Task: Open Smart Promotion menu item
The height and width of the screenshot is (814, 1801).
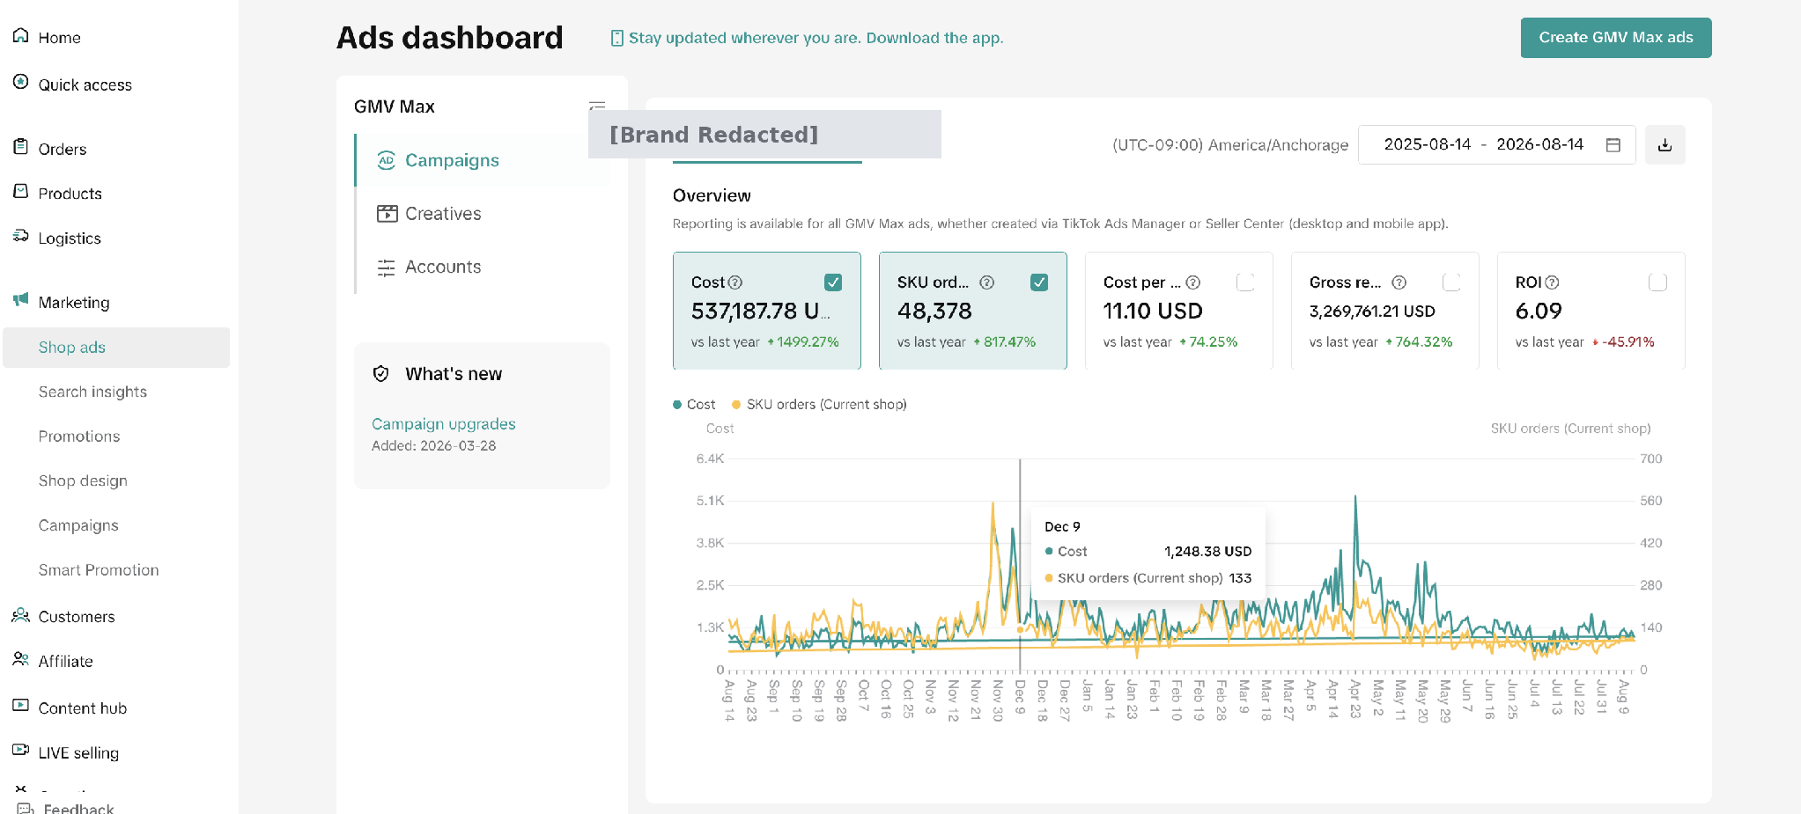Action: point(99,570)
